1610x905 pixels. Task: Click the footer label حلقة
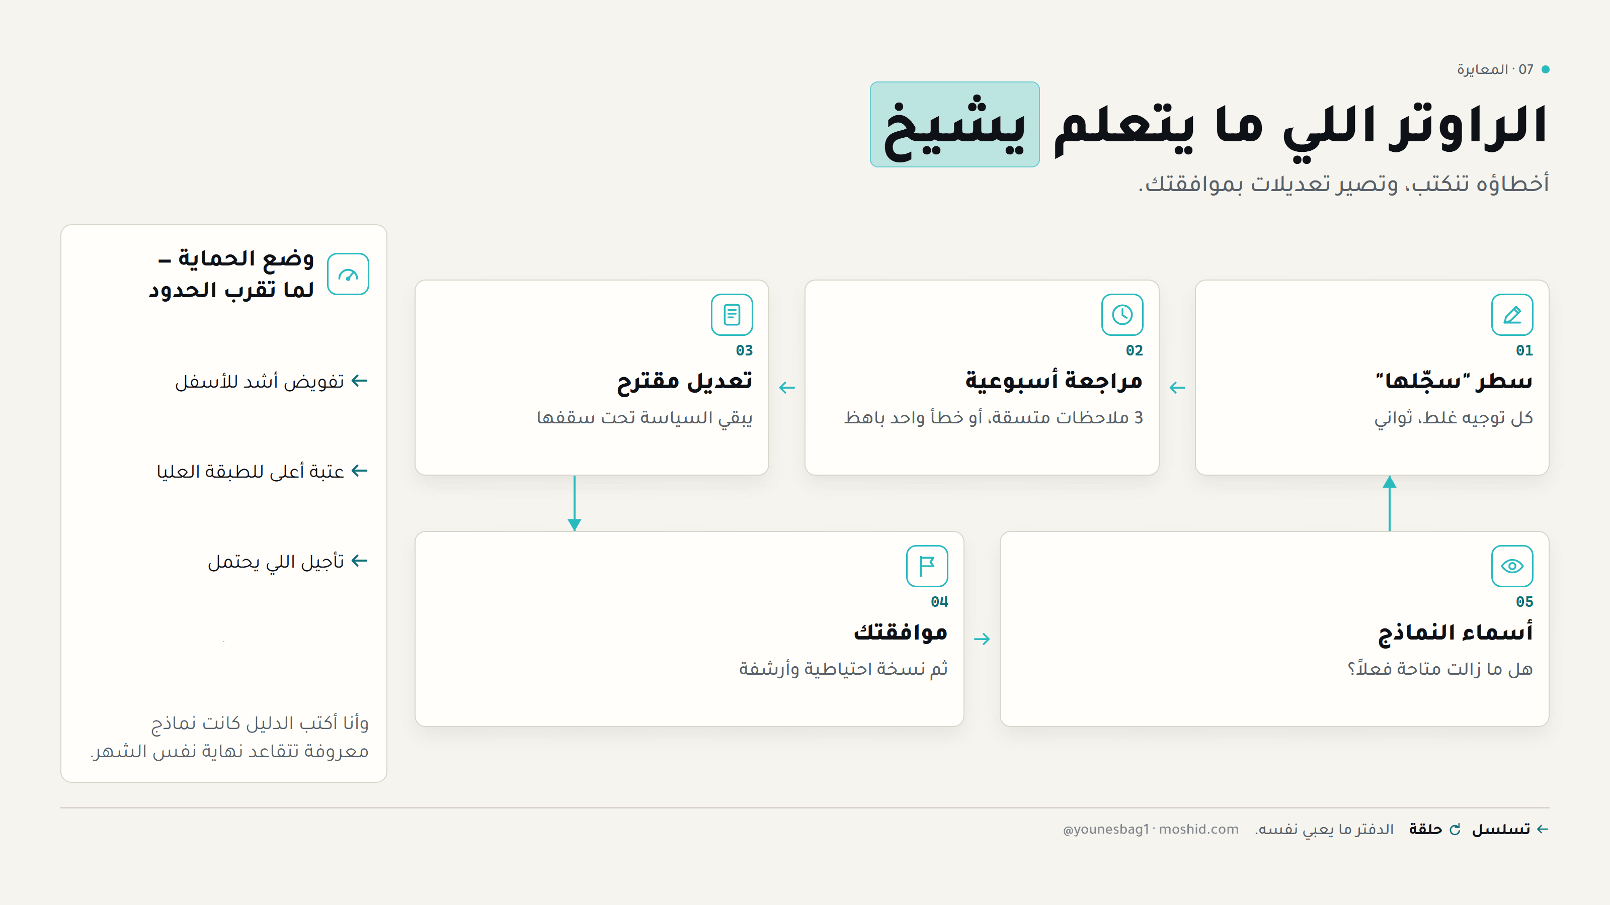[x=1425, y=830]
